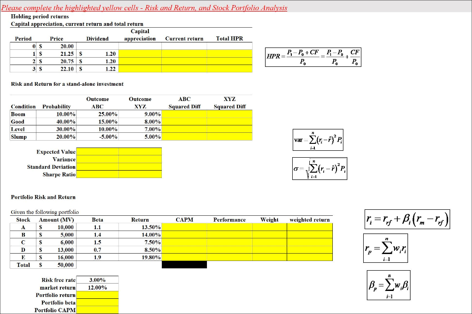This screenshot has width=472, height=314.
Task: Click the Expected Value yellow input cell
Action: 97,152
